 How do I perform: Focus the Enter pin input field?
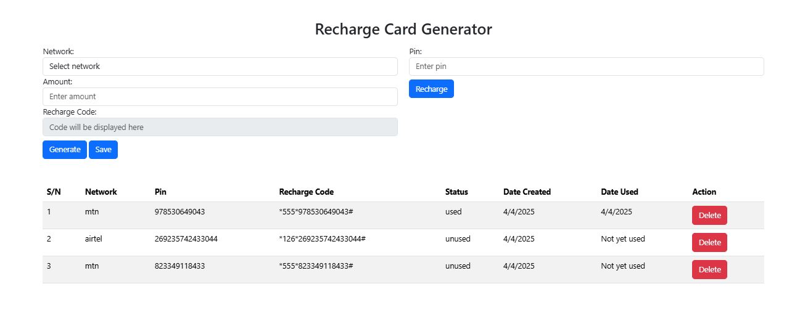pos(586,67)
